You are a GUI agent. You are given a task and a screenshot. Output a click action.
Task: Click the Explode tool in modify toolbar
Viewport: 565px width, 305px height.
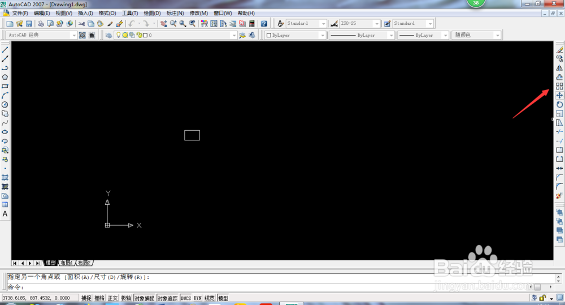pos(559,196)
